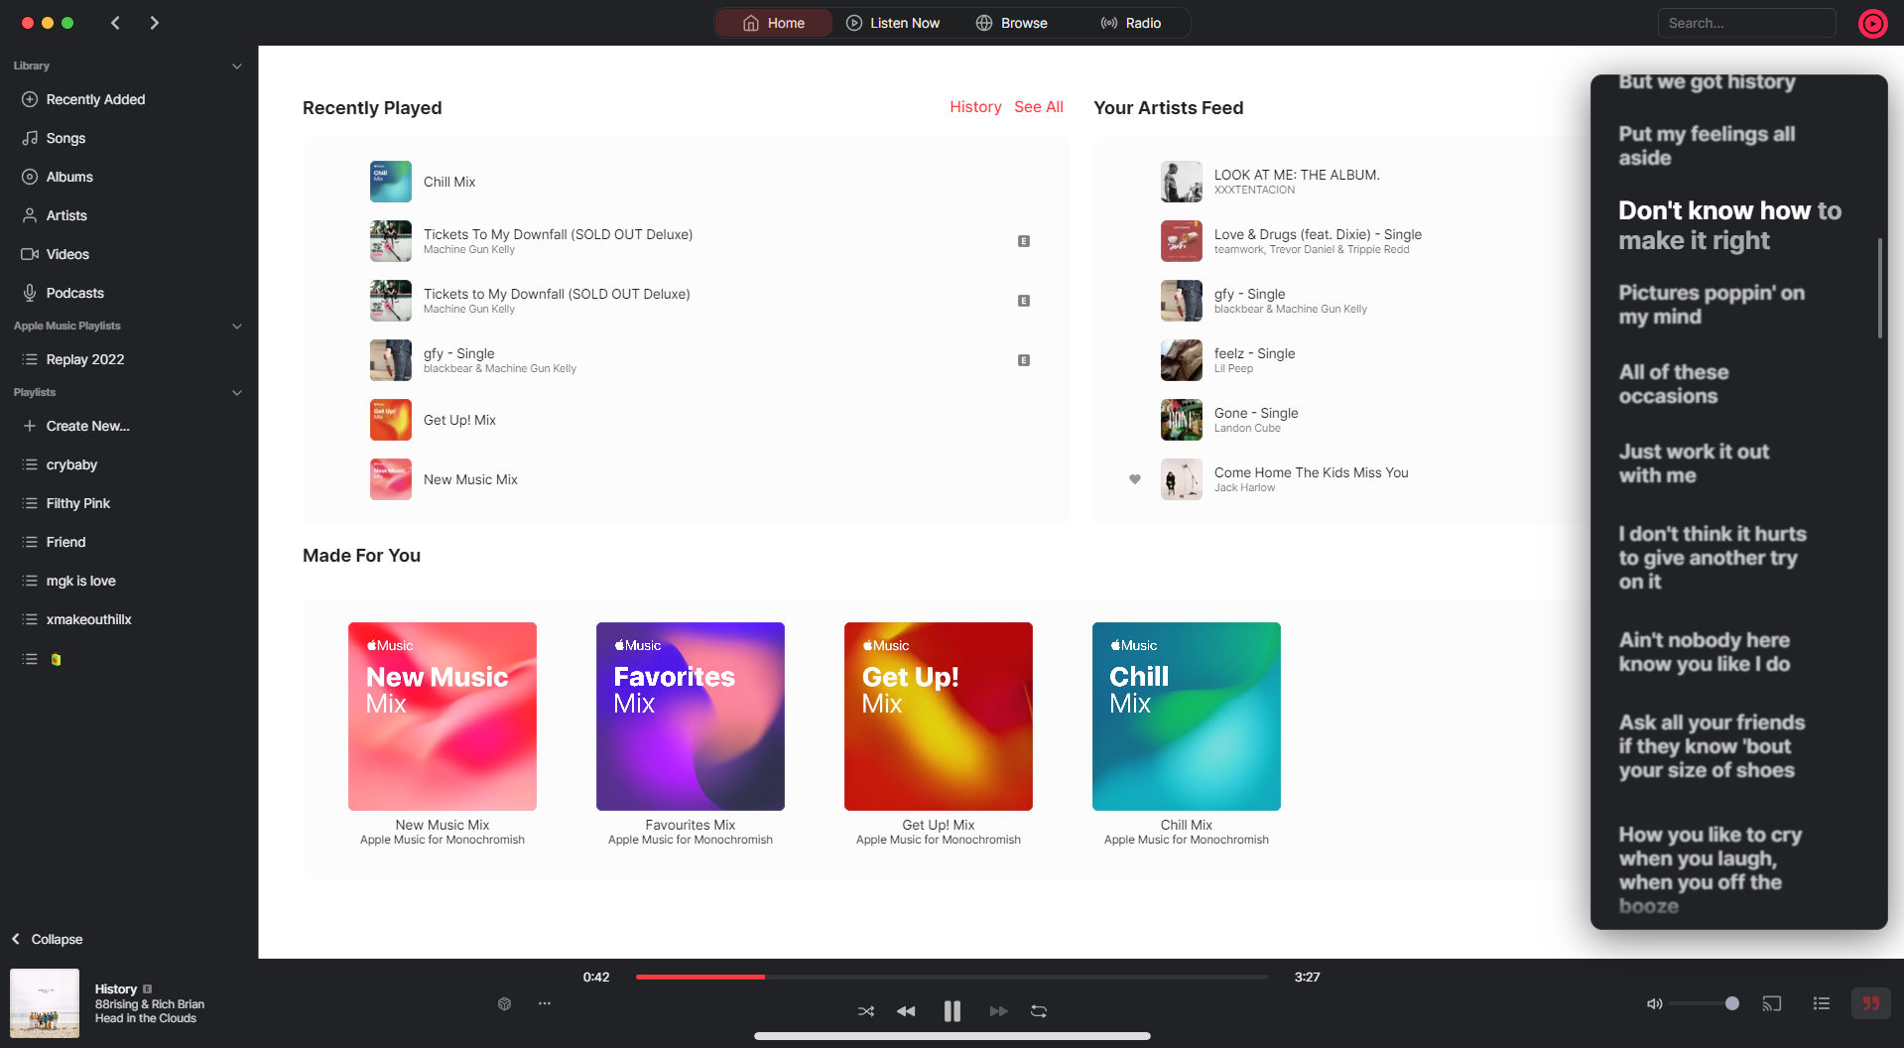Click the lyrics panel scrollbar
Viewport: 1904px width, 1048px height.
coord(1880,288)
